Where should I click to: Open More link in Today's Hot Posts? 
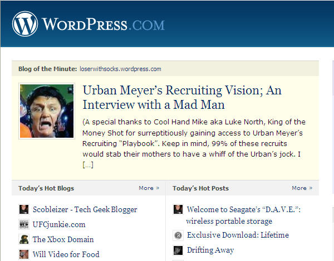pyautogui.click(x=302, y=188)
